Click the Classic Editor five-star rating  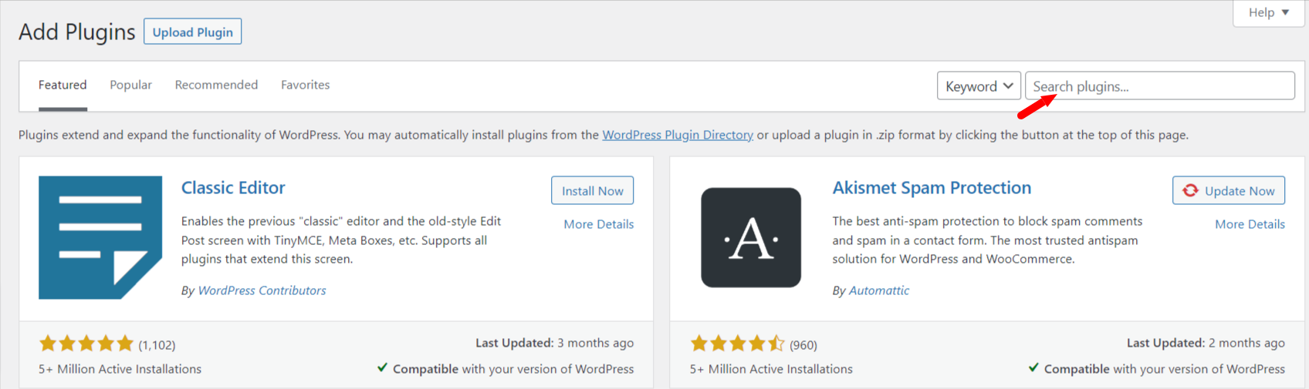pyautogui.click(x=86, y=344)
